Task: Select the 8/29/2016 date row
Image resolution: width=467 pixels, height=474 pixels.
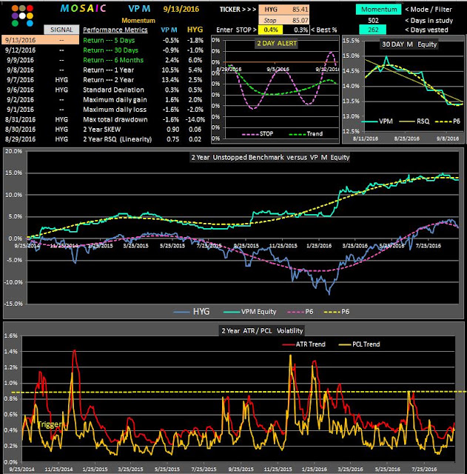Action: [x=20, y=139]
